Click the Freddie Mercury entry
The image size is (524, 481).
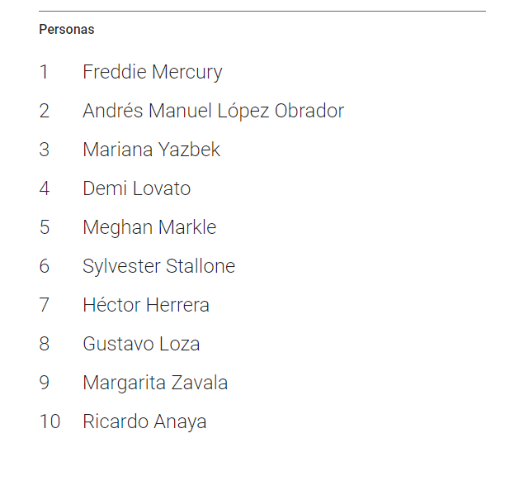tap(153, 72)
